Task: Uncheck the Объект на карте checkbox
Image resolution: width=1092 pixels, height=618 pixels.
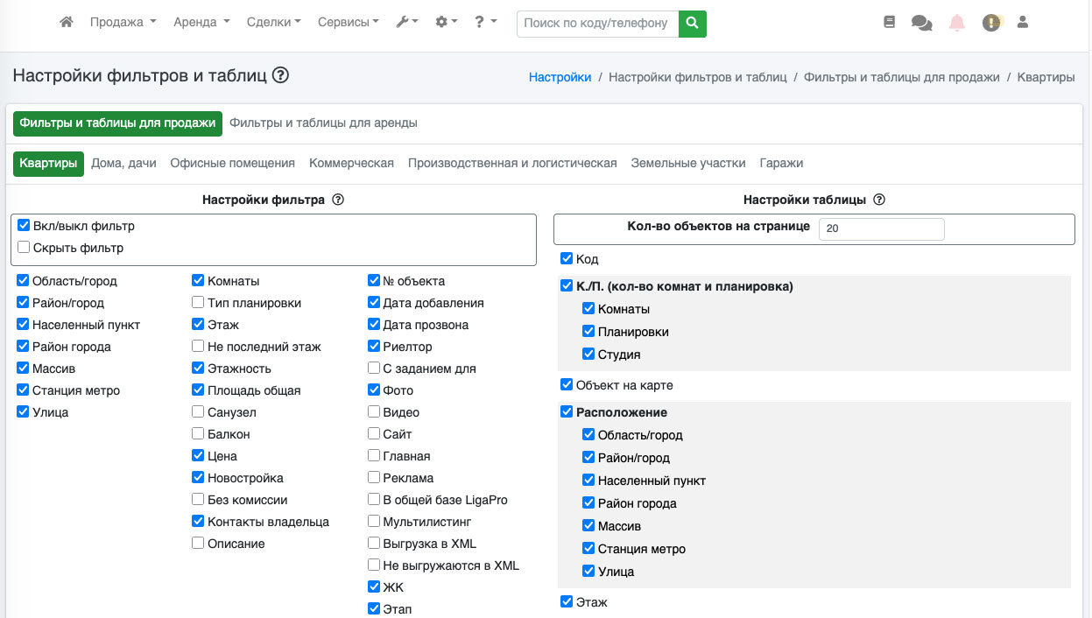Action: (567, 385)
